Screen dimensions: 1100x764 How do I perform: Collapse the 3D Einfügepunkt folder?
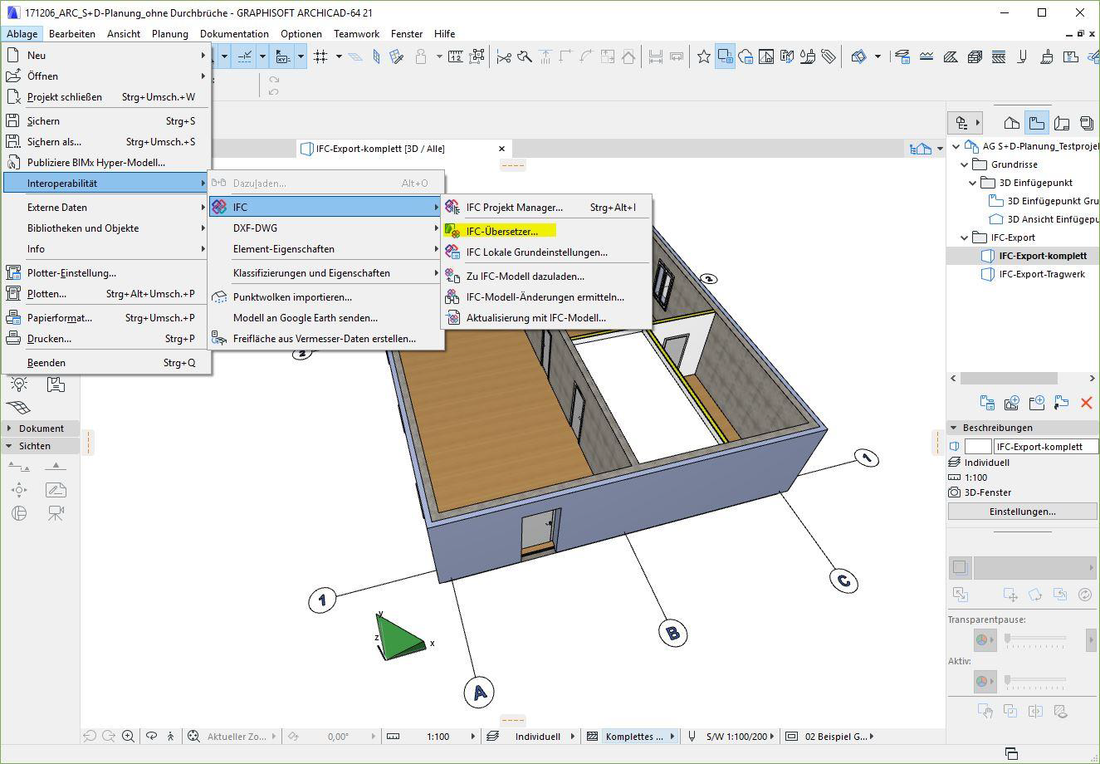[973, 183]
